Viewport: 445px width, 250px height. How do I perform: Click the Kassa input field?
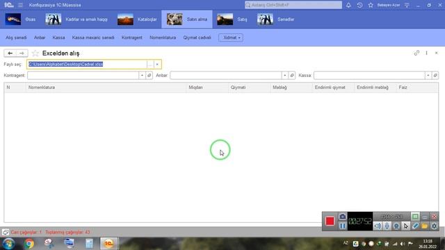click(369, 76)
